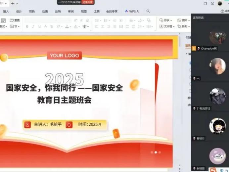Select the first selected radio button in fill panel
The image size is (229, 172).
[x=190, y=63]
